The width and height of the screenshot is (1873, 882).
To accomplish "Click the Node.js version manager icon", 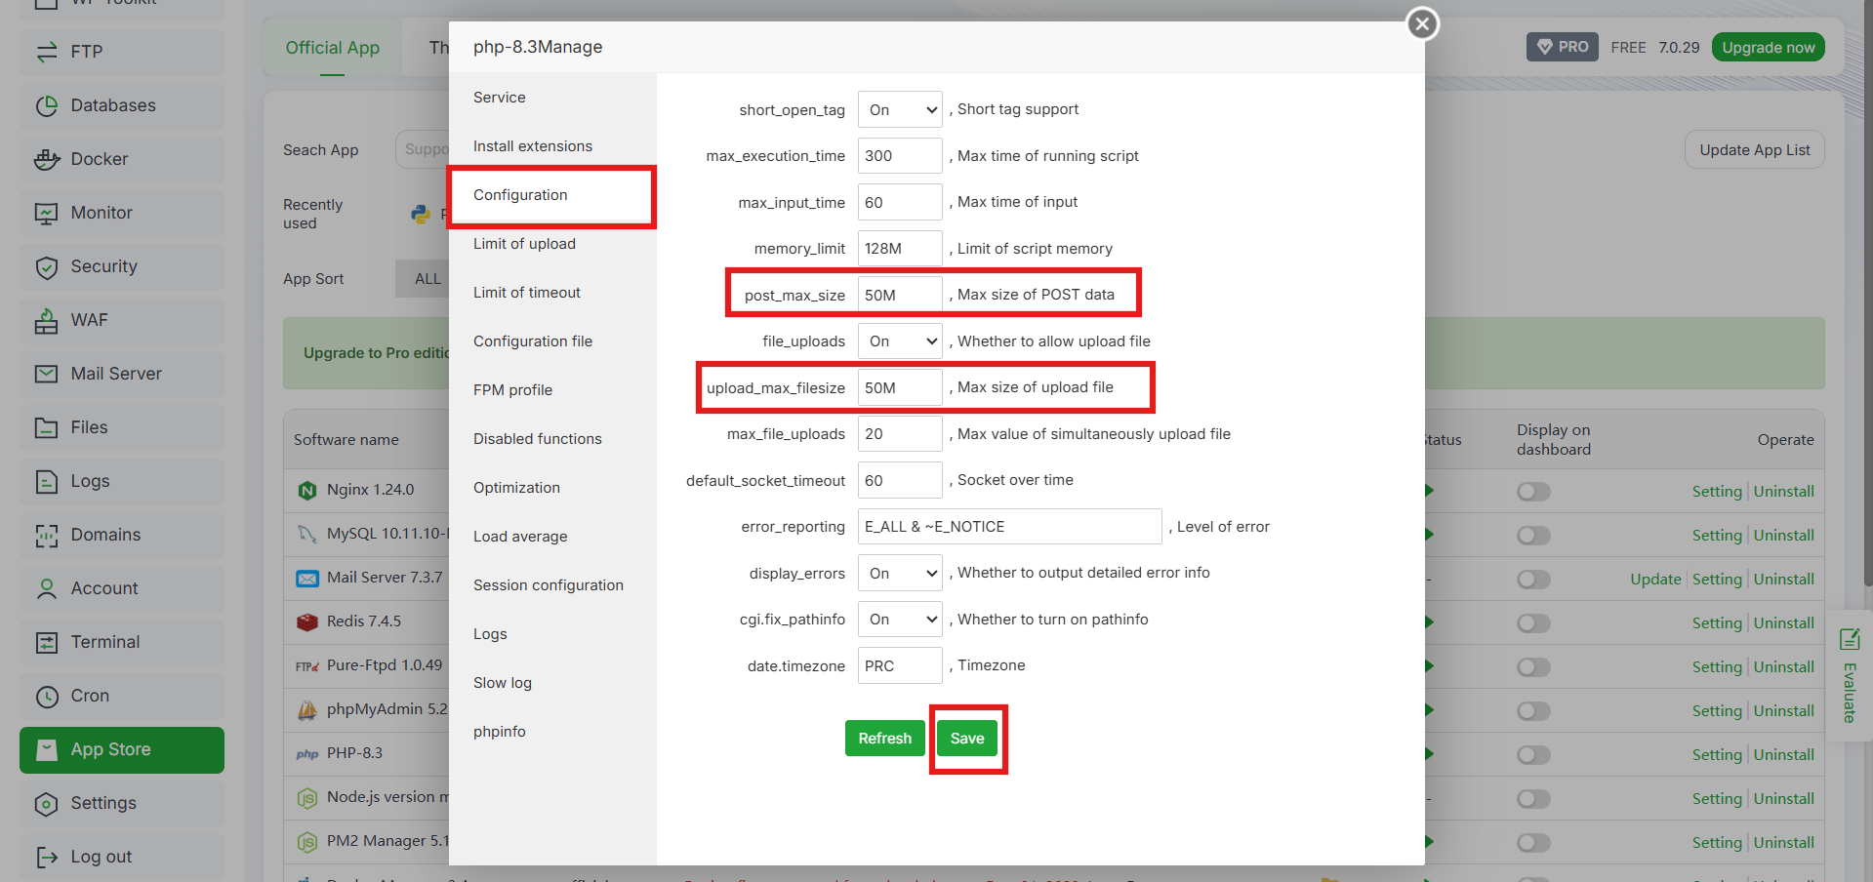I will [x=307, y=797].
